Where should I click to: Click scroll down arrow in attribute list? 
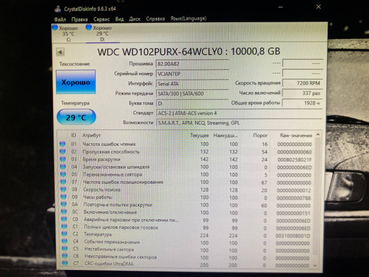pos(315,266)
